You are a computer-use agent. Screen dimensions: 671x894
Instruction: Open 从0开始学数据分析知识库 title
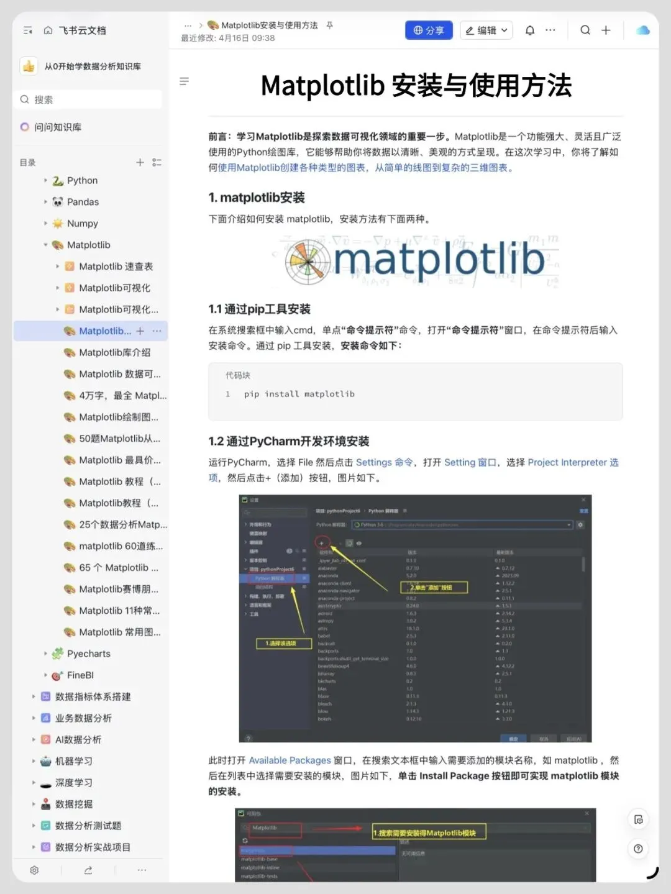(x=93, y=66)
